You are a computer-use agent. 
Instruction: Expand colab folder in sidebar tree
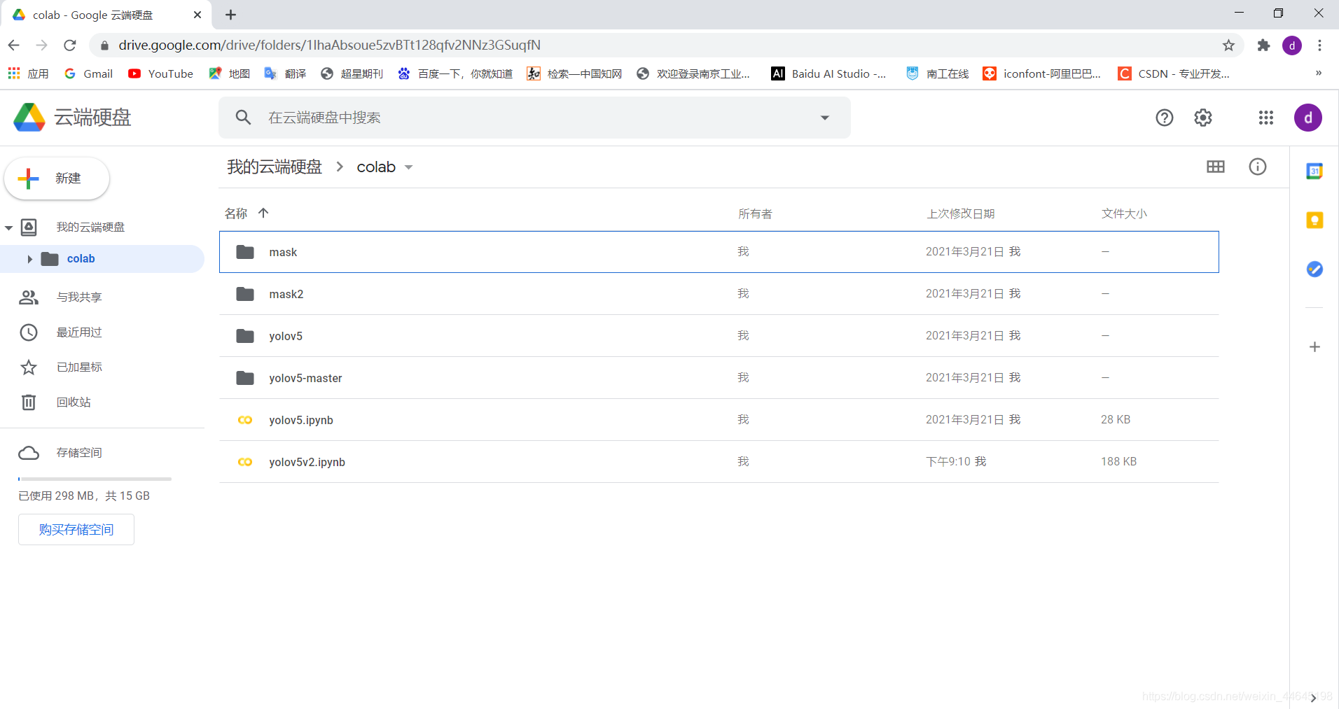click(29, 259)
